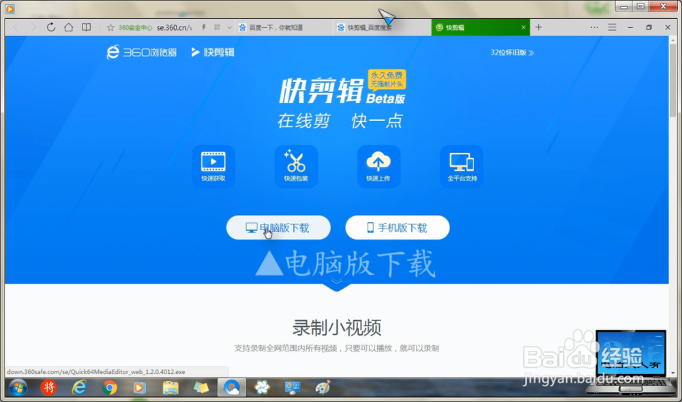Image resolution: width=682 pixels, height=402 pixels.
Task: Click the se.360.cn address field
Action: [x=174, y=27]
